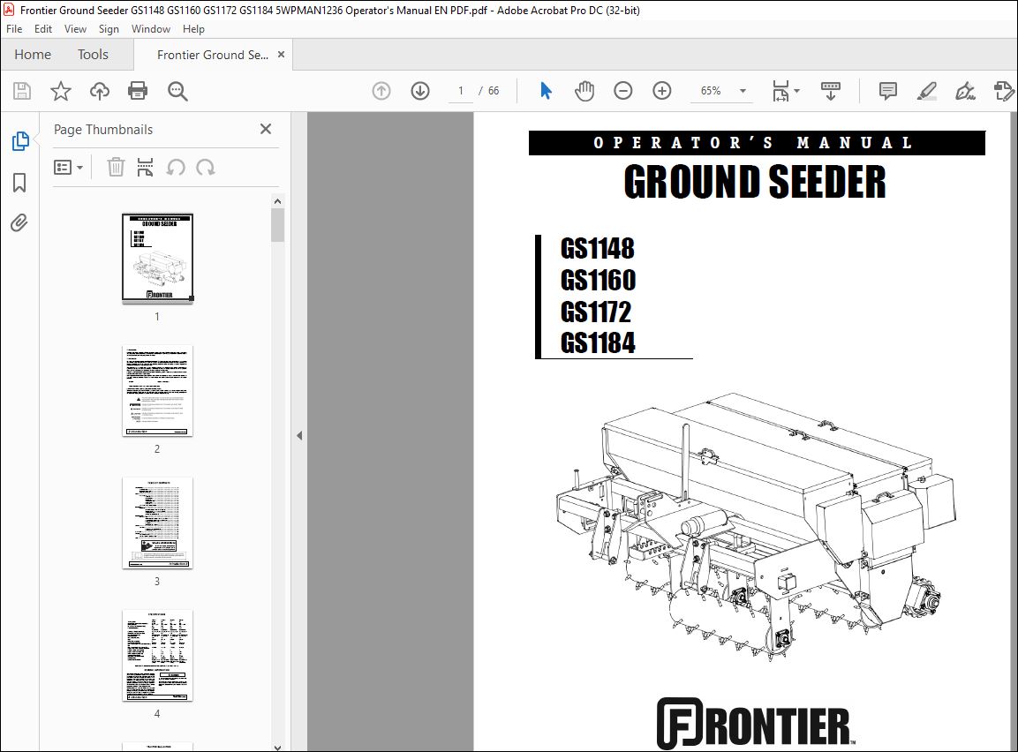
Task: Open the Attachments paperclip panel
Action: pyautogui.click(x=19, y=223)
